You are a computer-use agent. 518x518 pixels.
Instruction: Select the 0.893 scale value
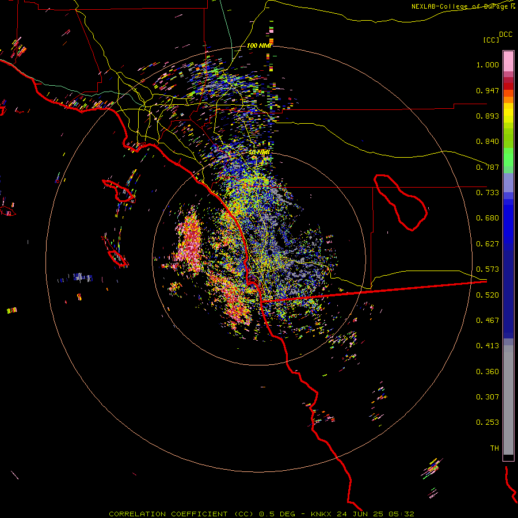(x=487, y=116)
